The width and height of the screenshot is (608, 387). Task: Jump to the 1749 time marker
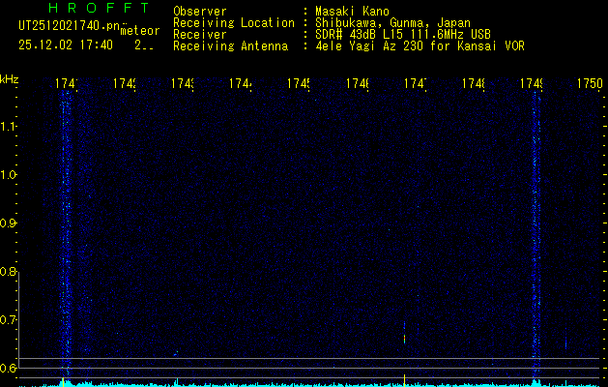pos(531,85)
